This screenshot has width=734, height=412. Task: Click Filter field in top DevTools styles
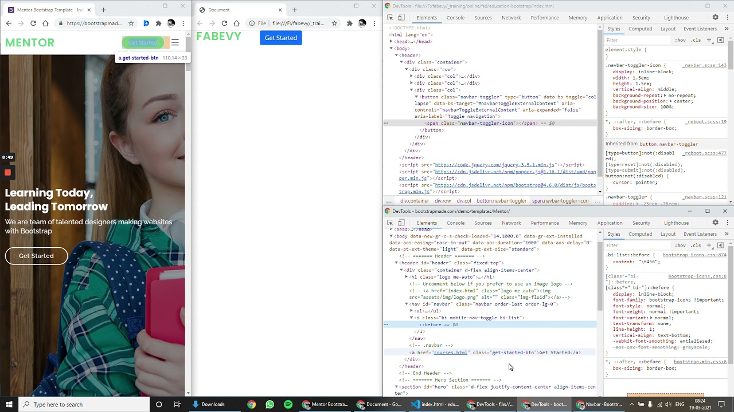(x=638, y=40)
